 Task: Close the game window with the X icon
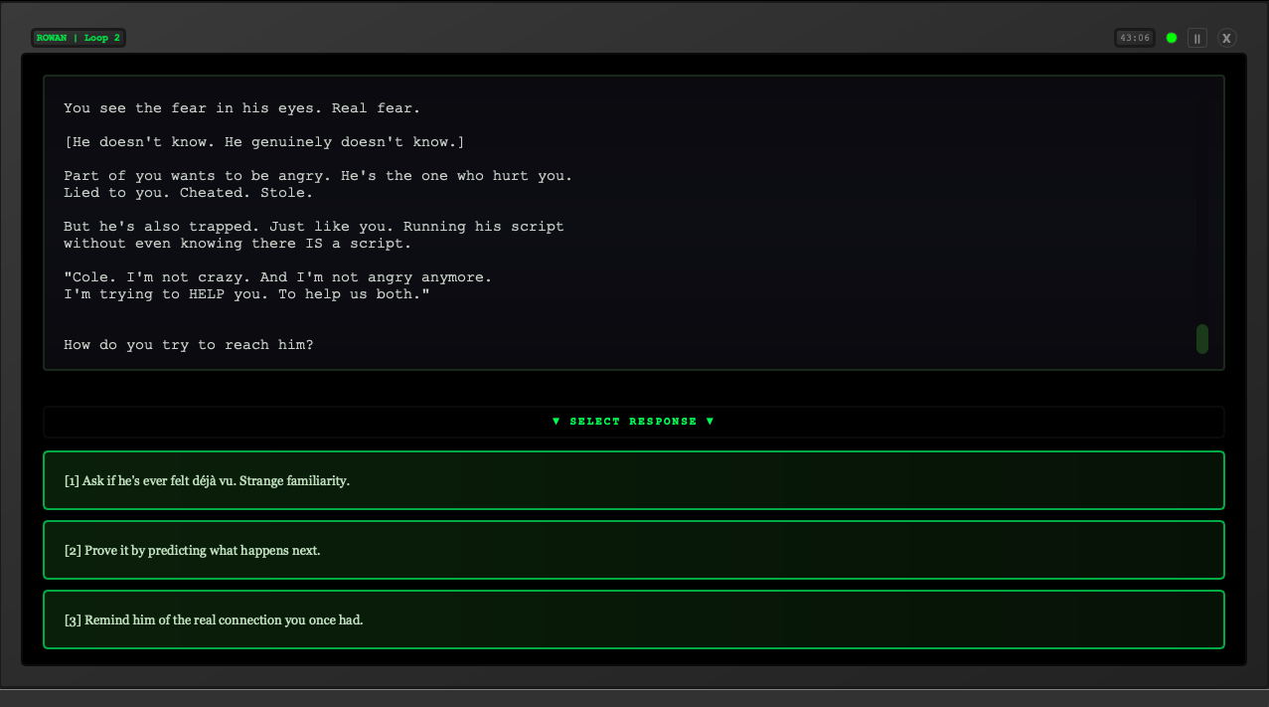(1227, 38)
